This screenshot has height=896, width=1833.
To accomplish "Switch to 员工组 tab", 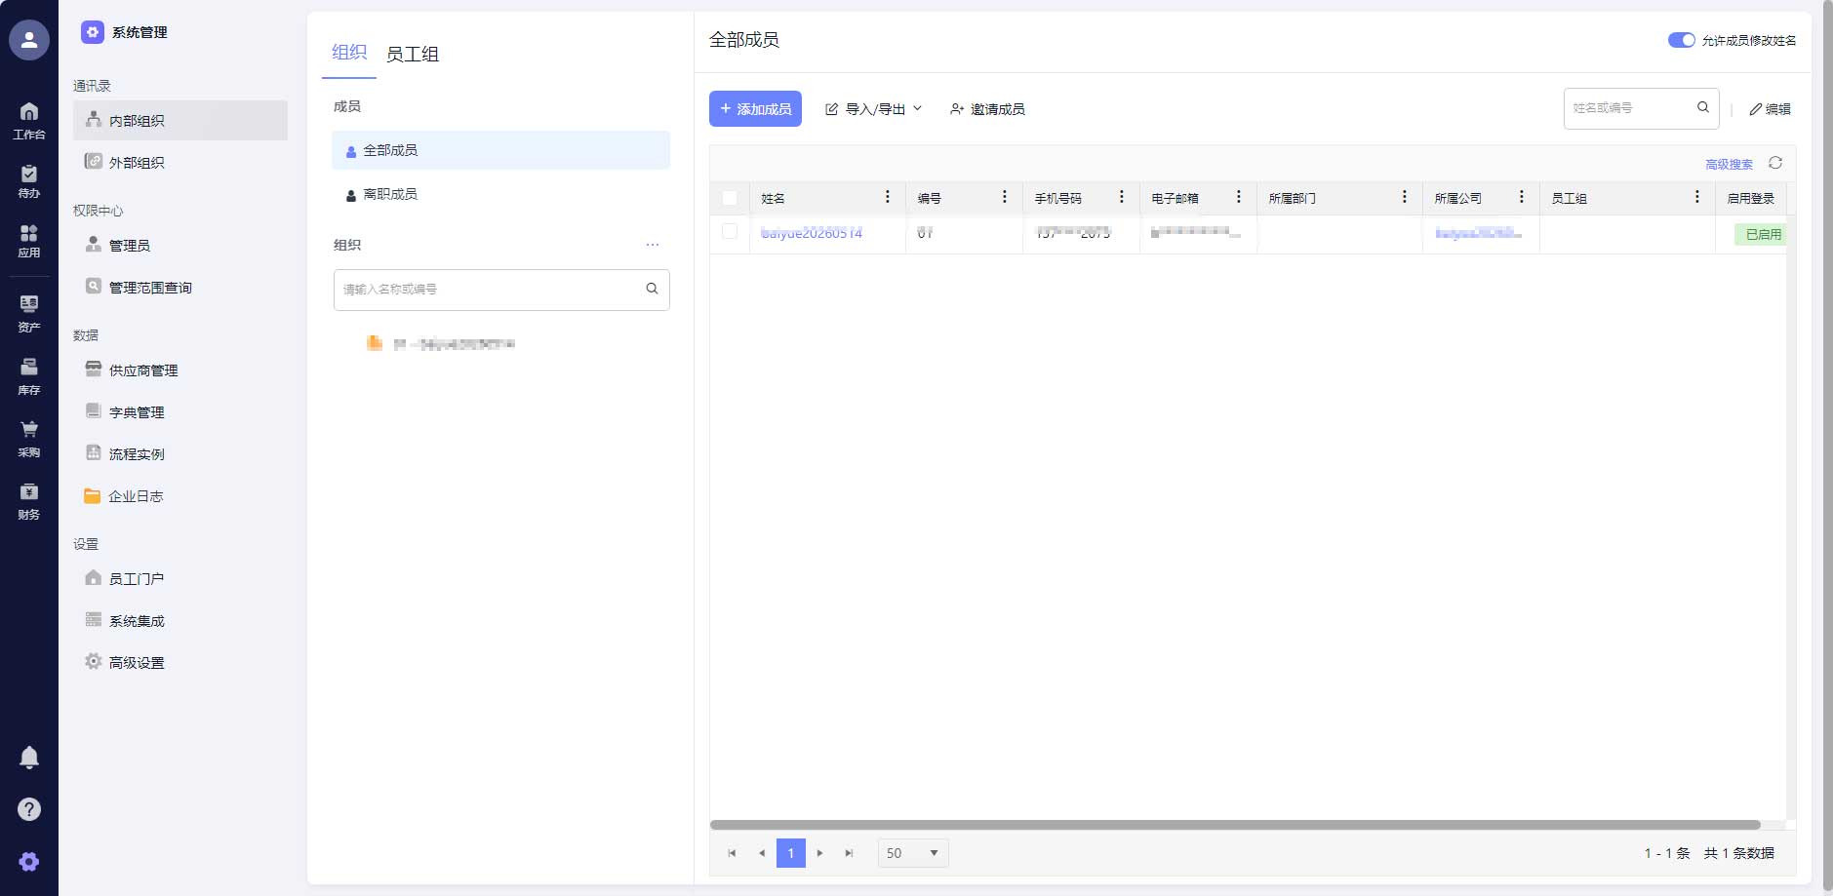I will pyautogui.click(x=413, y=55).
